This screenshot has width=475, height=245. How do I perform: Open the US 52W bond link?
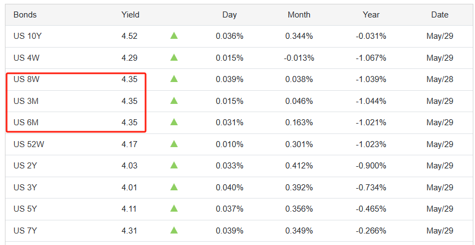point(27,144)
